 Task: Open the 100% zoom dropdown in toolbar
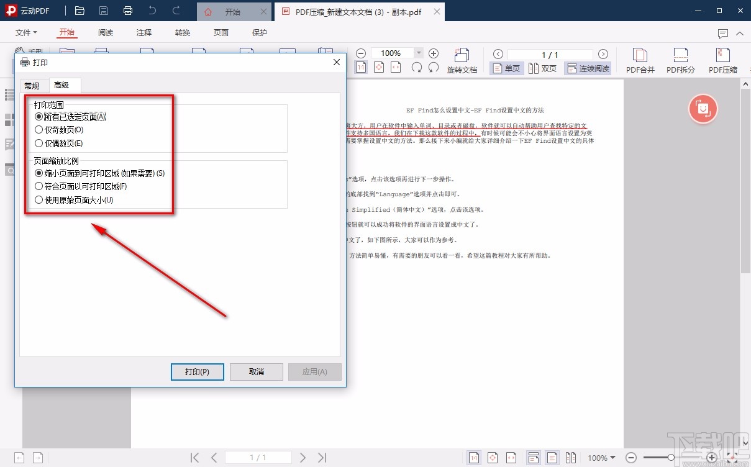tap(419, 53)
